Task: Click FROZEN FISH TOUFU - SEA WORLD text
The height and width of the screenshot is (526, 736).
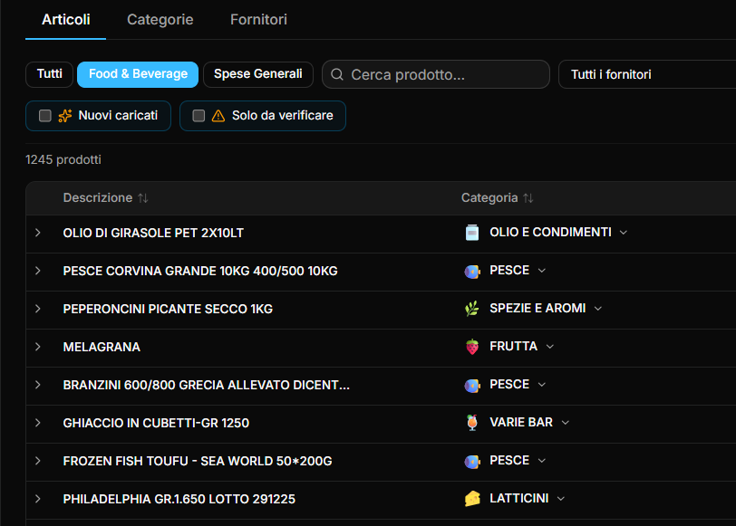Action: pos(198,461)
